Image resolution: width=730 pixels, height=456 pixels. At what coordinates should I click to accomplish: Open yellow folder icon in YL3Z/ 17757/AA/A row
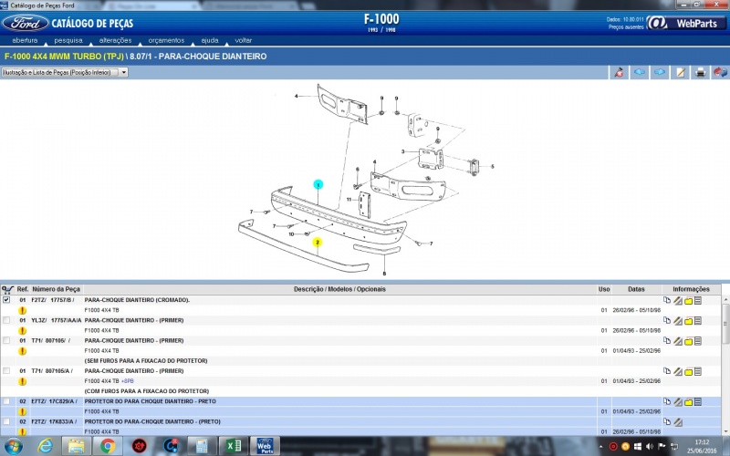click(689, 321)
